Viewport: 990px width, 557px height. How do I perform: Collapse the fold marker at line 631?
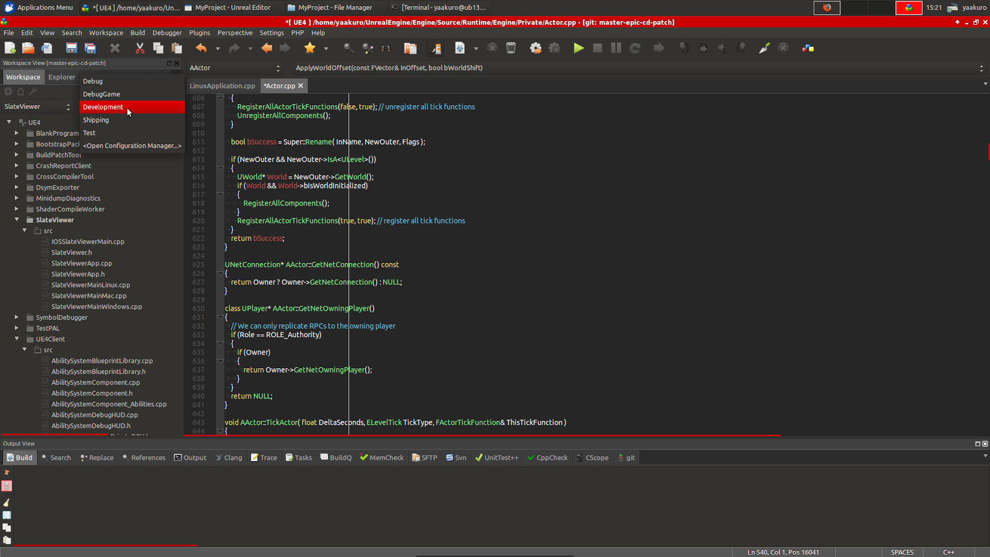point(220,317)
